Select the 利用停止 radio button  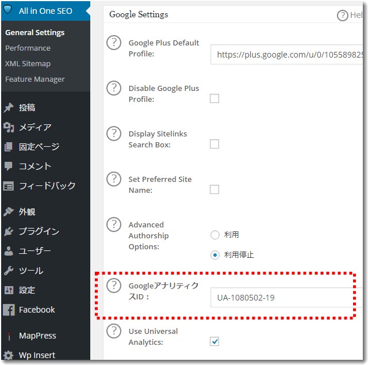(x=214, y=255)
